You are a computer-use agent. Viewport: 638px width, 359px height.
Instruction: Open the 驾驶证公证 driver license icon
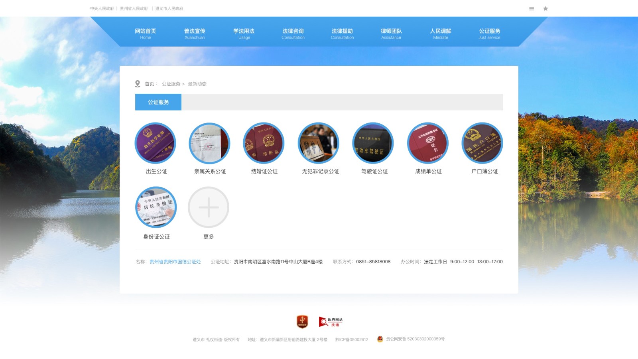373,143
